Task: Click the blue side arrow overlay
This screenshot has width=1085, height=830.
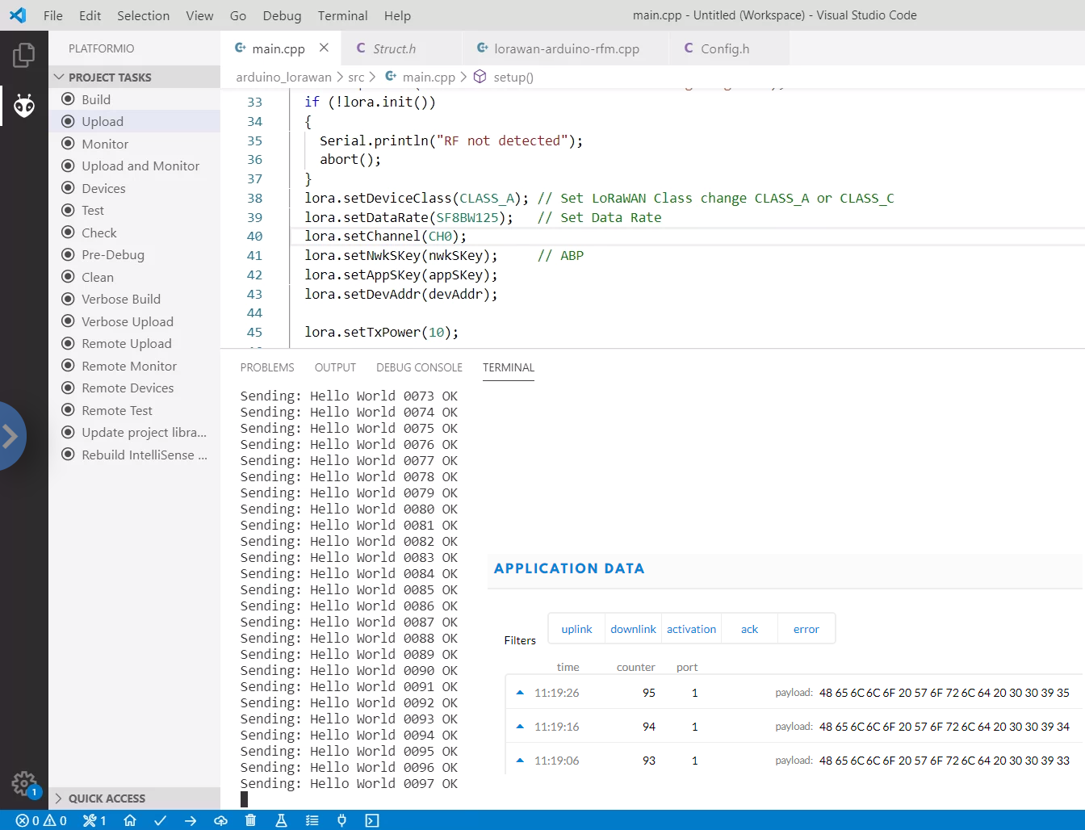Action: [10, 436]
